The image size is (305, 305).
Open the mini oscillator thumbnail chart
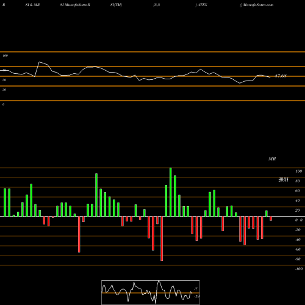tap(151, 292)
